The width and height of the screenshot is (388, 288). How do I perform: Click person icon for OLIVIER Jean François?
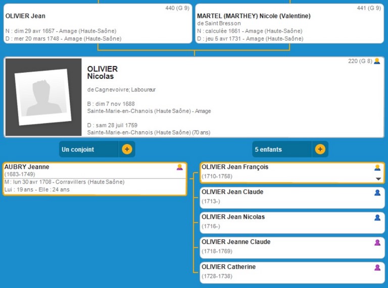[x=377, y=167]
